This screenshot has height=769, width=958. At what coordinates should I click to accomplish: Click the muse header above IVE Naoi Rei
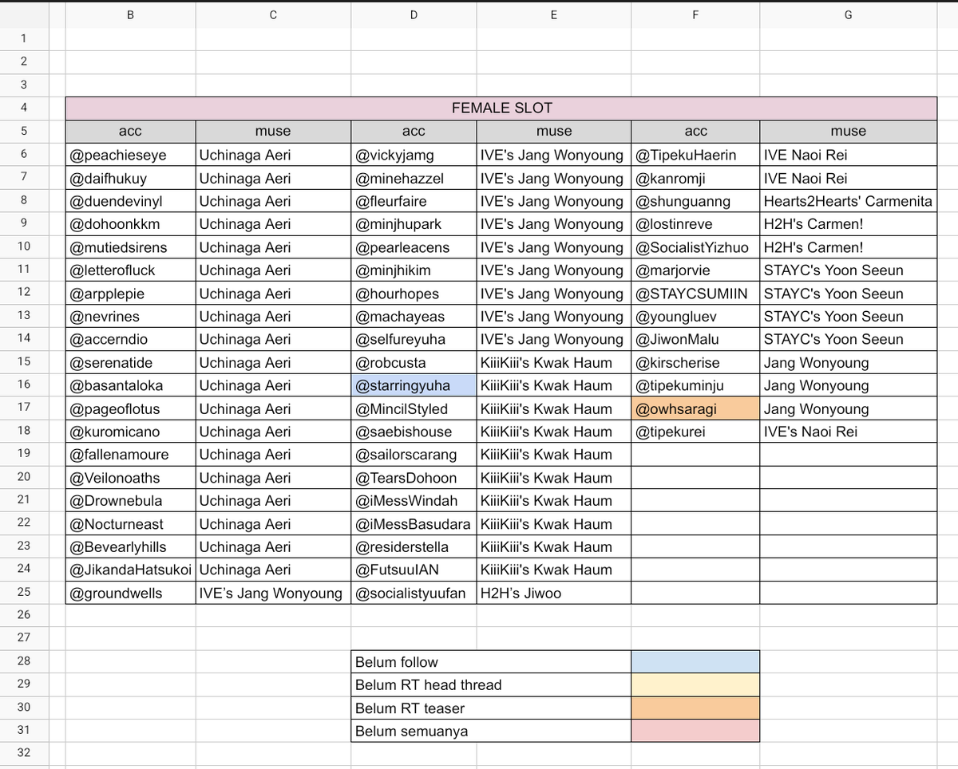[x=848, y=132]
